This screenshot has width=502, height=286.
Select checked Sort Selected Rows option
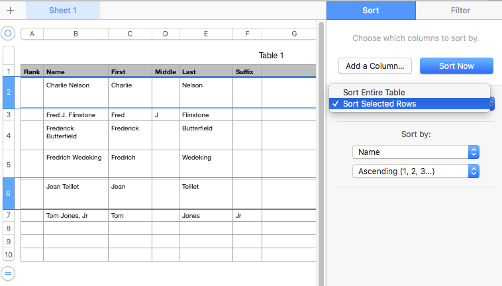coord(379,104)
